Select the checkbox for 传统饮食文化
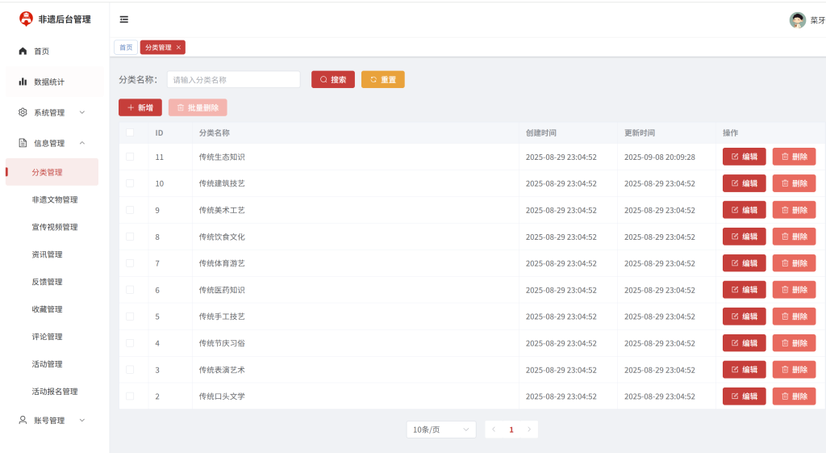 coord(130,237)
